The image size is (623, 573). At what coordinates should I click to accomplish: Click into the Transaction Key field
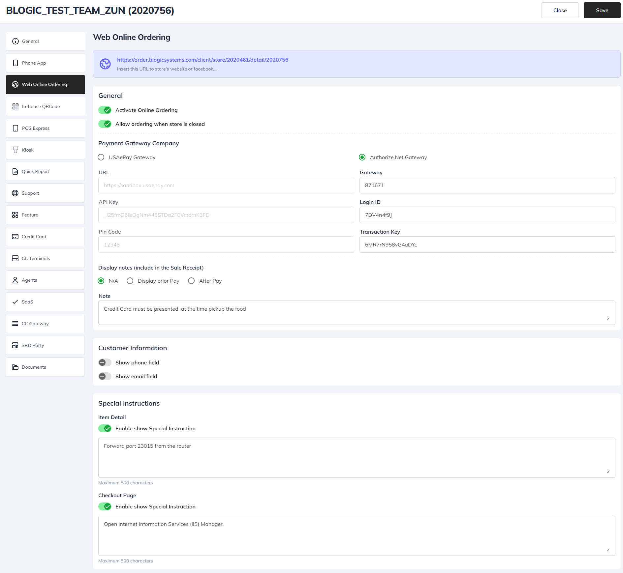[487, 244]
